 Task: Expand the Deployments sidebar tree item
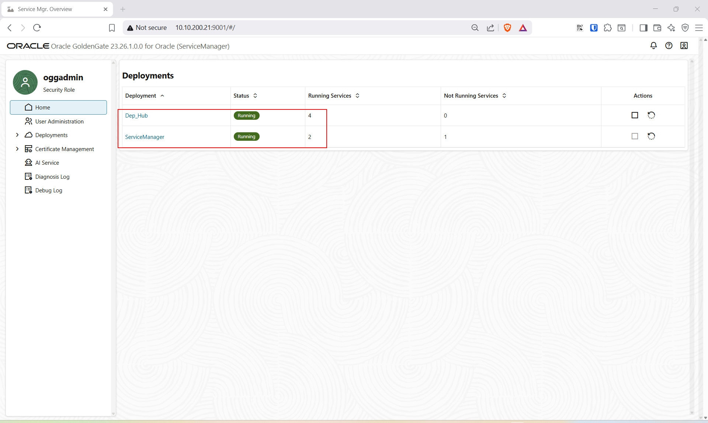(17, 135)
